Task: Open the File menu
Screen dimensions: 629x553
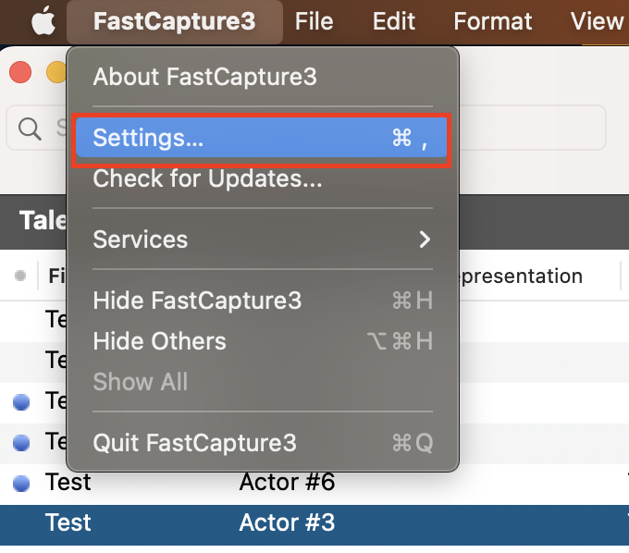Action: (x=314, y=20)
